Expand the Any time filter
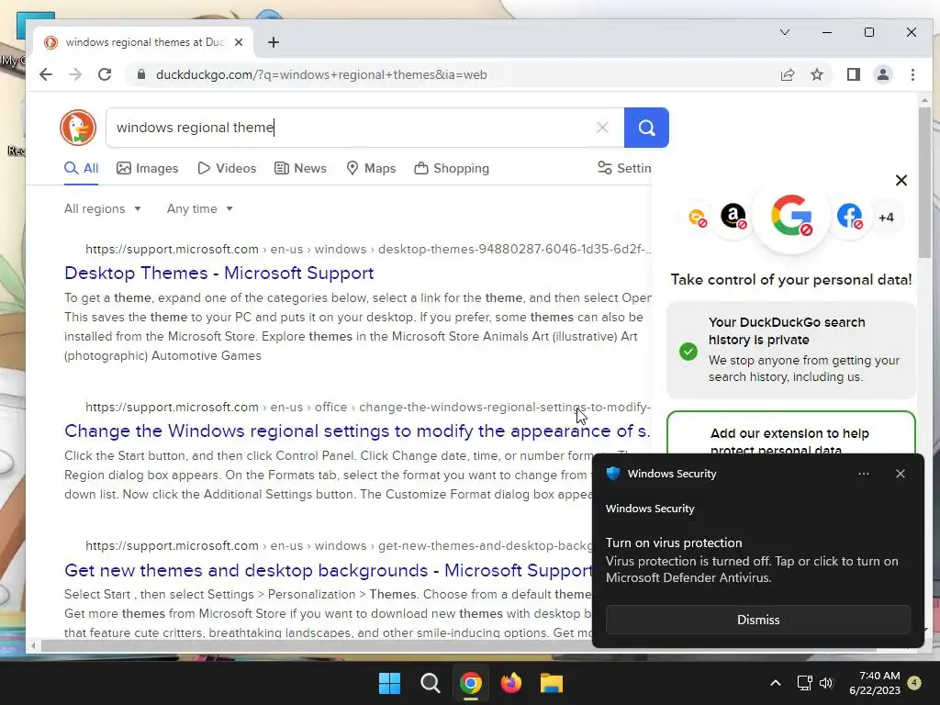The image size is (940, 705). click(199, 208)
